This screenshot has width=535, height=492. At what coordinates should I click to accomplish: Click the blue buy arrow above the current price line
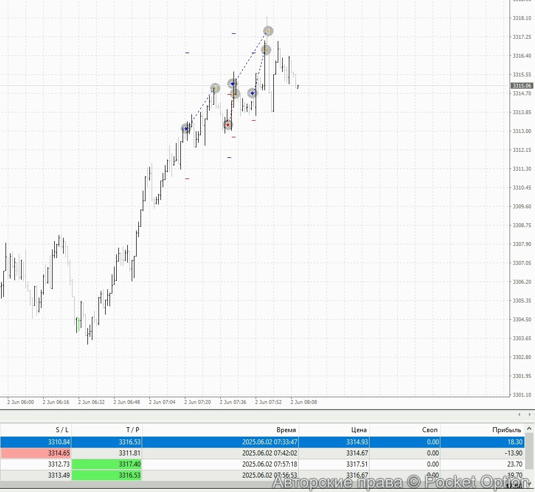point(233,84)
